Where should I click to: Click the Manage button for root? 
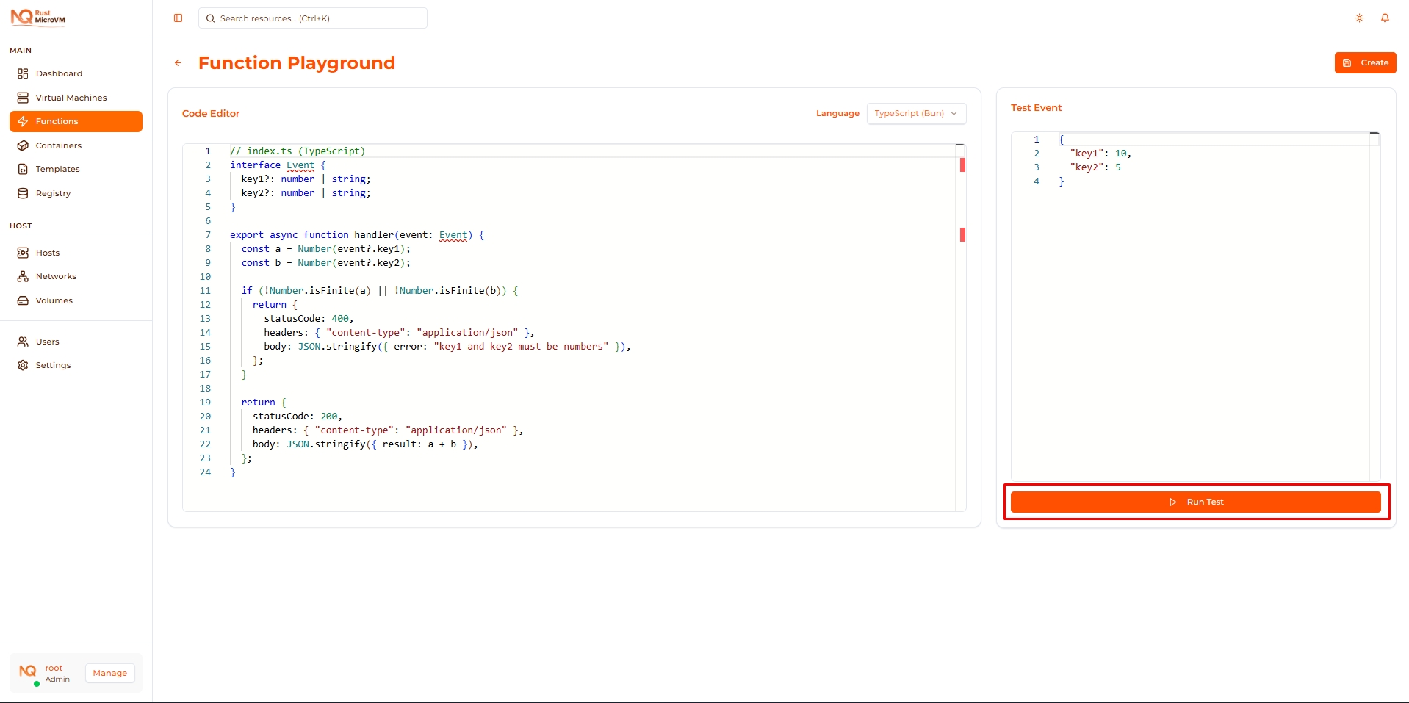click(x=109, y=673)
